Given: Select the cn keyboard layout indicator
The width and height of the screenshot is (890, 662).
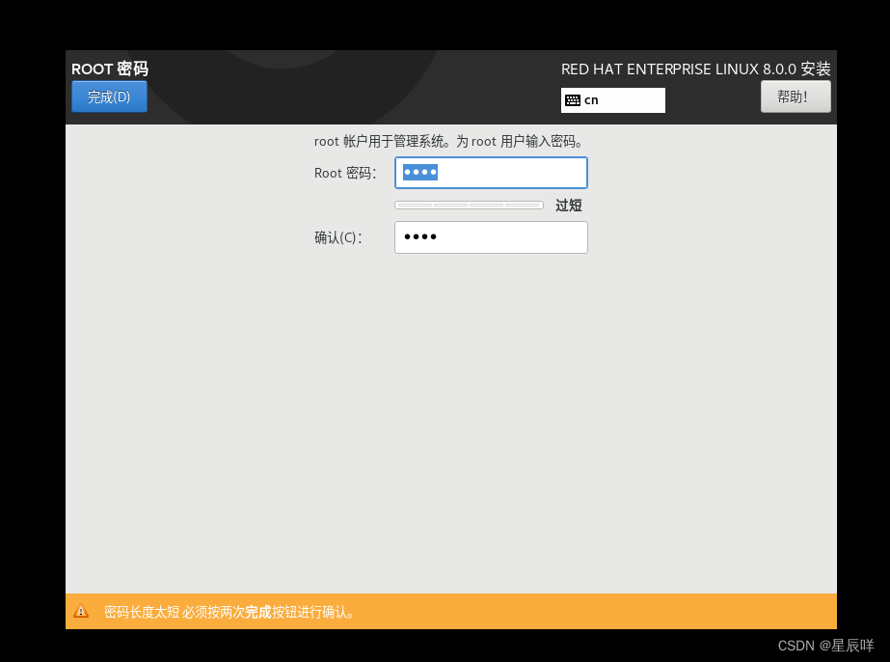Looking at the screenshot, I should [x=612, y=100].
